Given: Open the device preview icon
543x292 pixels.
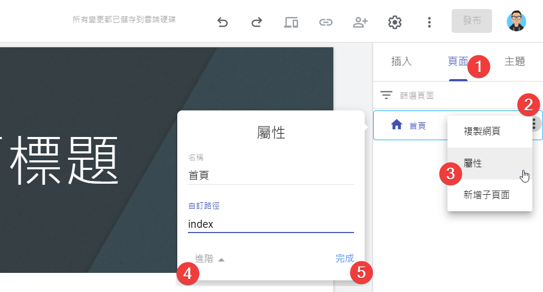Looking at the screenshot, I should [x=291, y=22].
